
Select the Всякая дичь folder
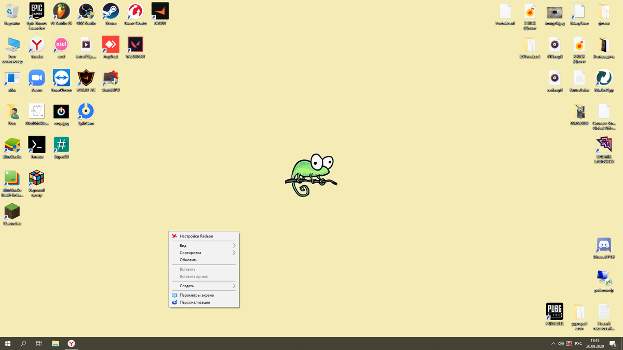point(604,48)
